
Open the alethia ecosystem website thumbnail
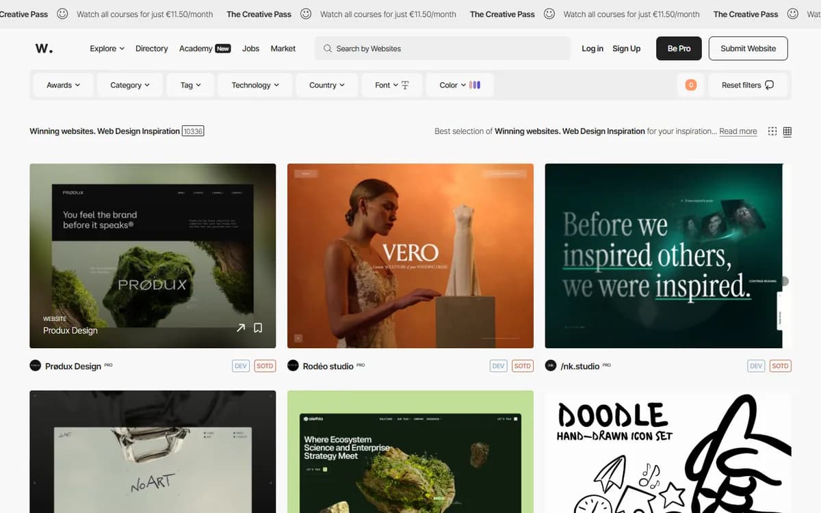point(410,451)
